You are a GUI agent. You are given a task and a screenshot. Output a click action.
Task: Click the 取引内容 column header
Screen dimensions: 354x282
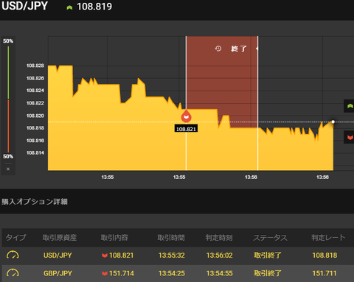[114, 237]
